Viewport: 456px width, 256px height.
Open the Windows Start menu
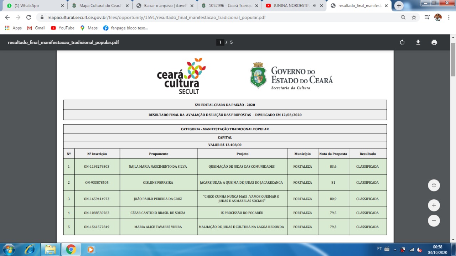click(x=9, y=249)
